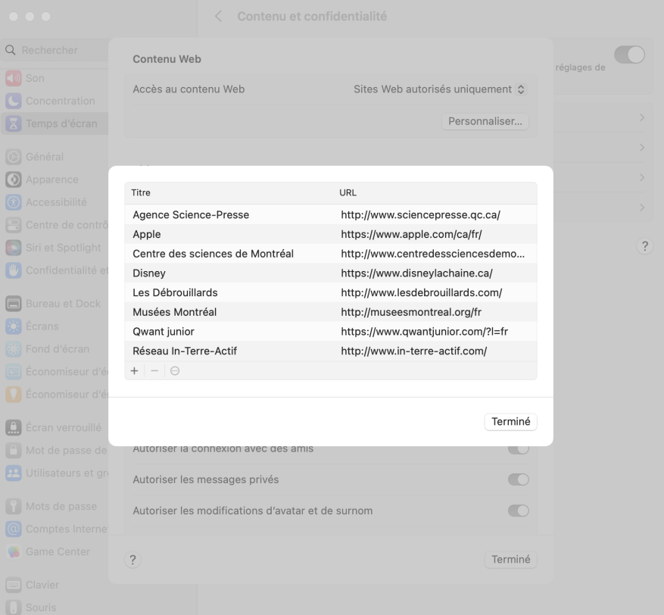Image resolution: width=664 pixels, height=615 pixels.
Task: Click the Confidentialité hand icon
Action: (x=14, y=270)
